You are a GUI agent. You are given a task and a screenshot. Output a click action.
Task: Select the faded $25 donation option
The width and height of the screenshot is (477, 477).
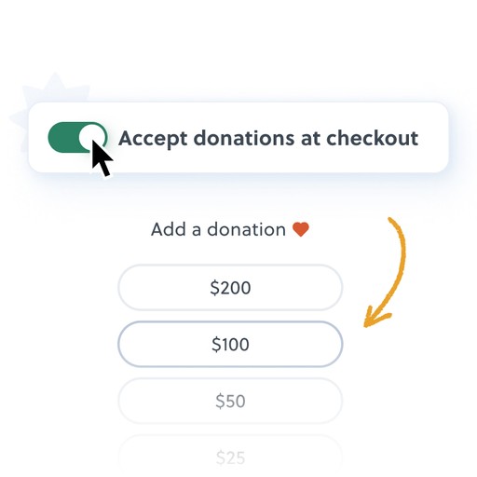click(x=230, y=457)
